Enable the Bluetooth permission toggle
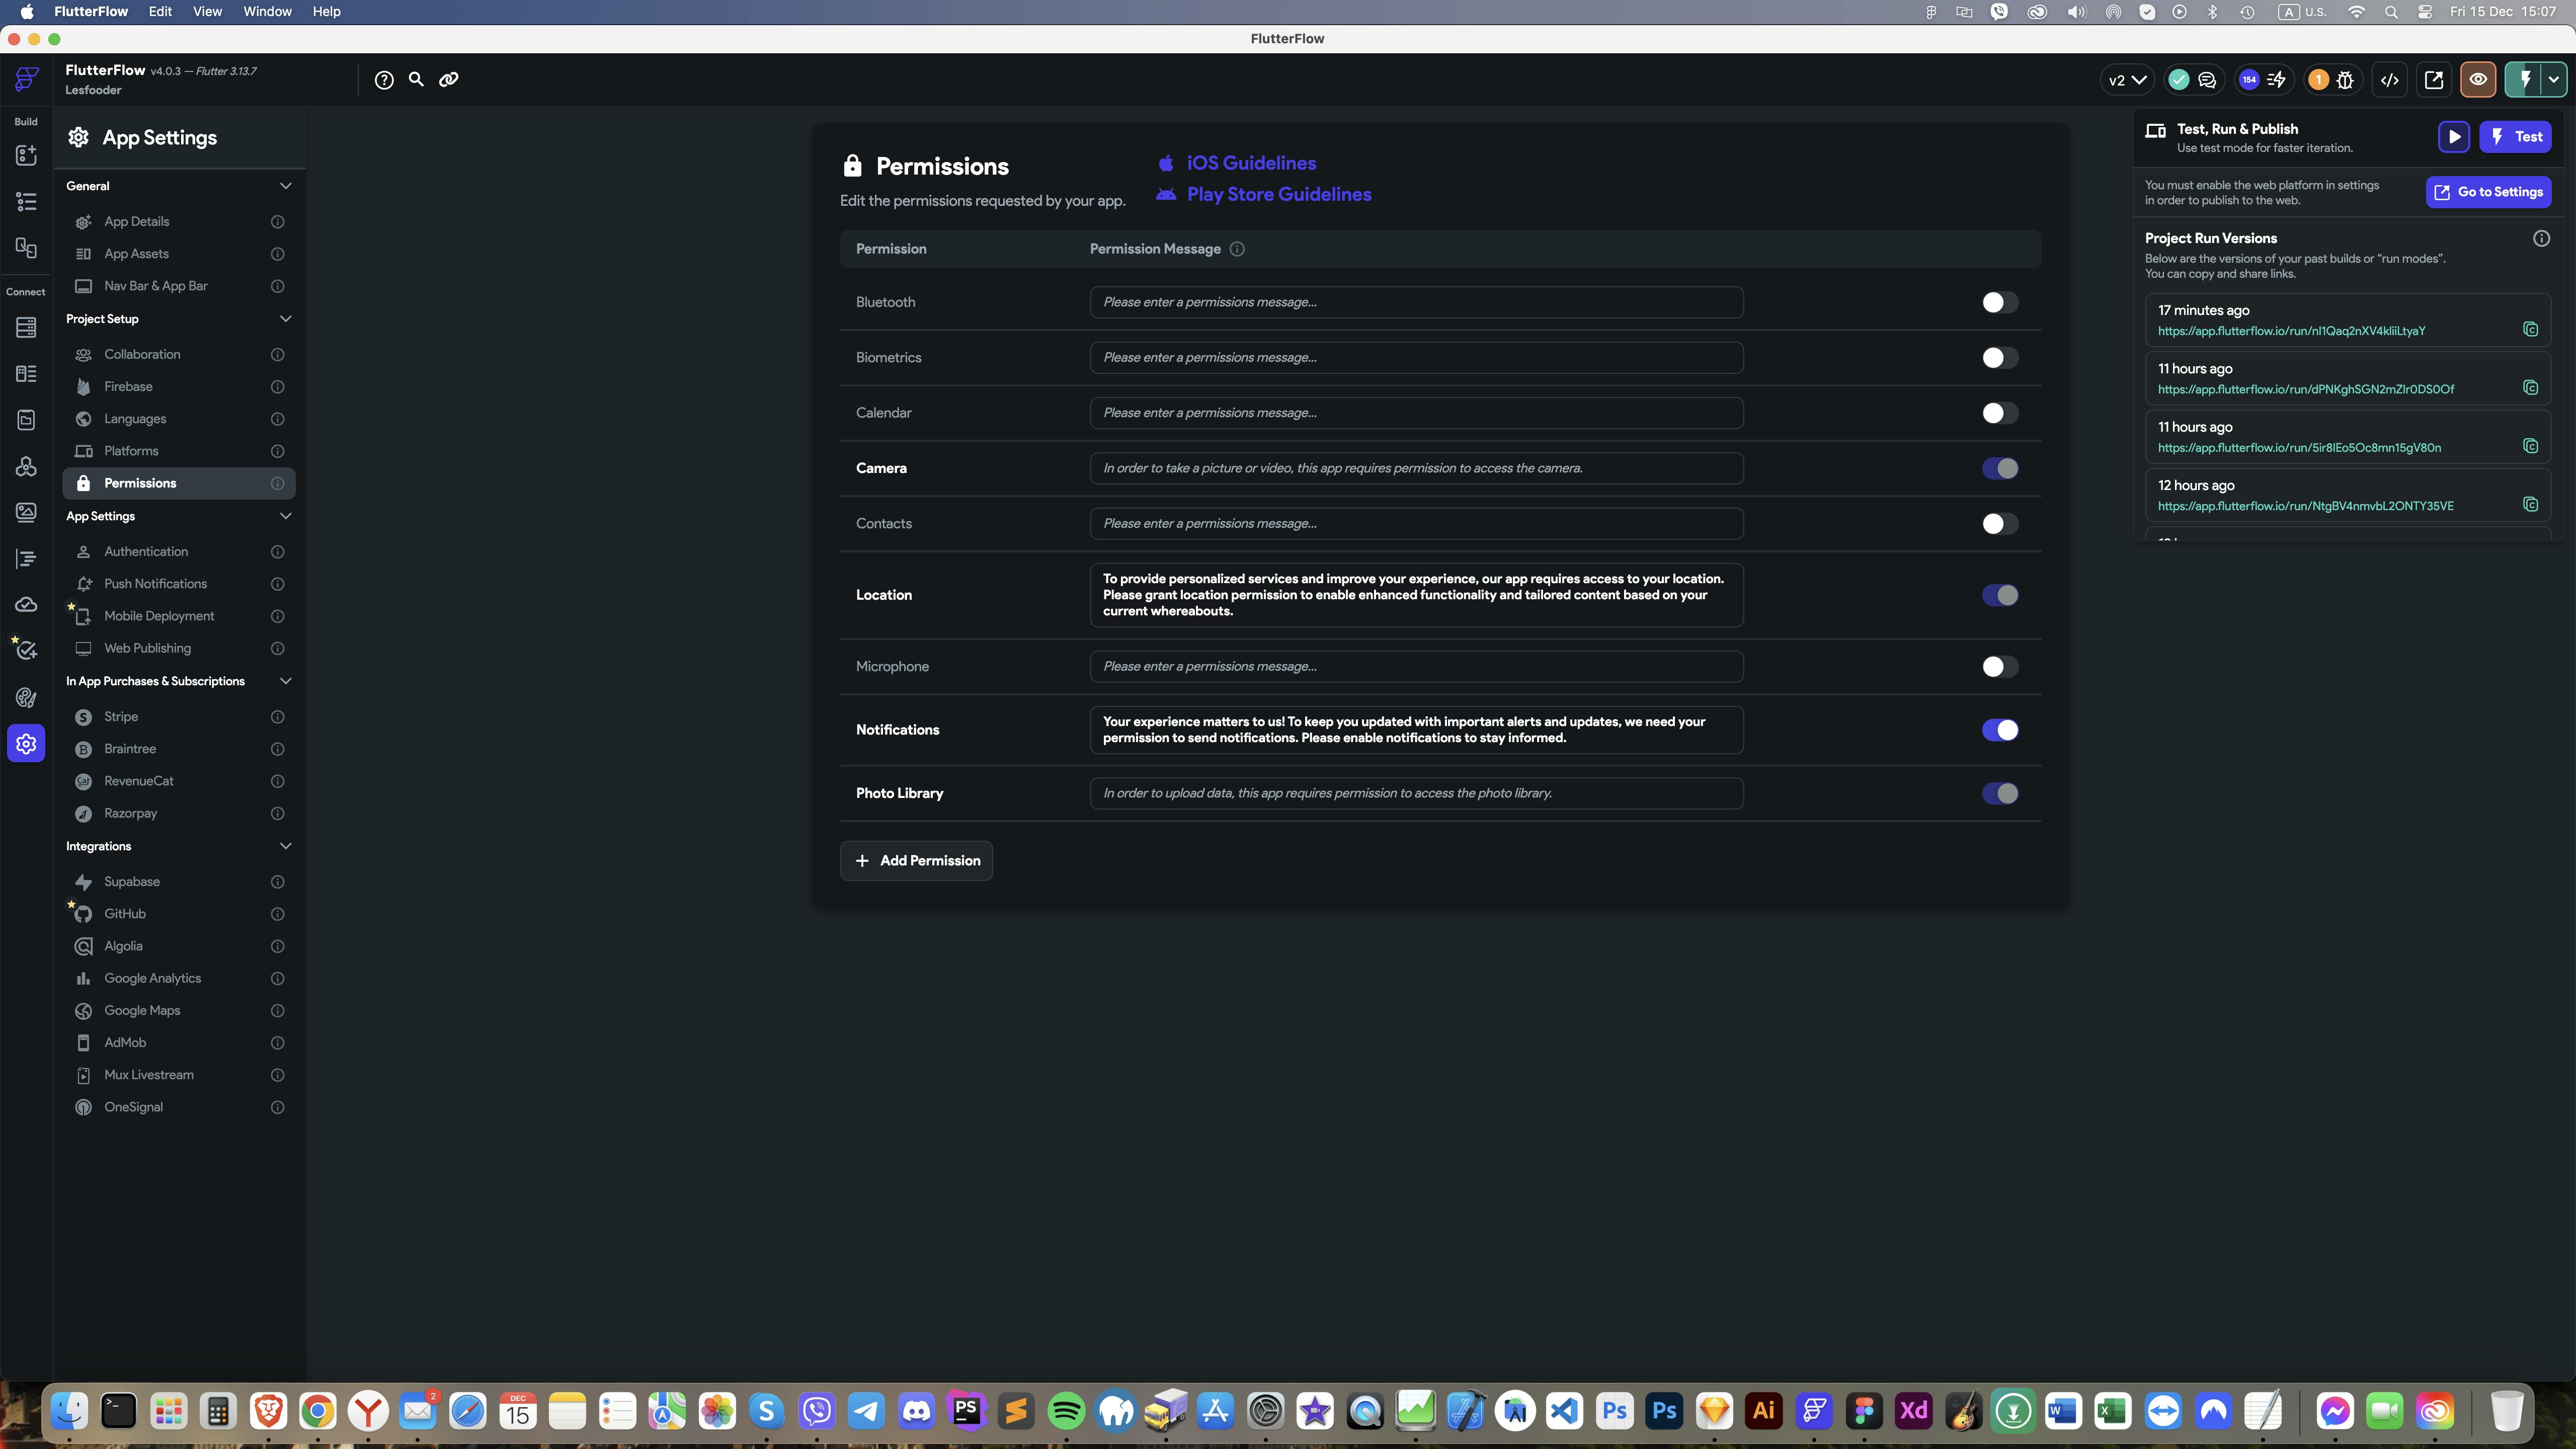 [x=1999, y=302]
